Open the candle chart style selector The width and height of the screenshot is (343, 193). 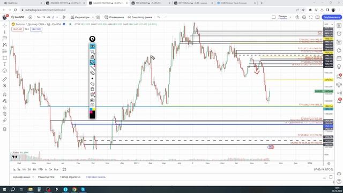(x=64, y=17)
